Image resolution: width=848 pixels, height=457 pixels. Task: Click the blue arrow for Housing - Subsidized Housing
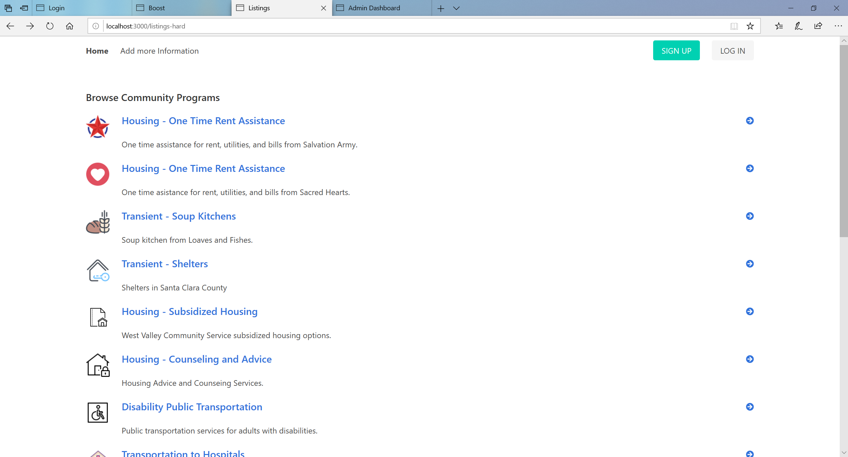tap(750, 311)
